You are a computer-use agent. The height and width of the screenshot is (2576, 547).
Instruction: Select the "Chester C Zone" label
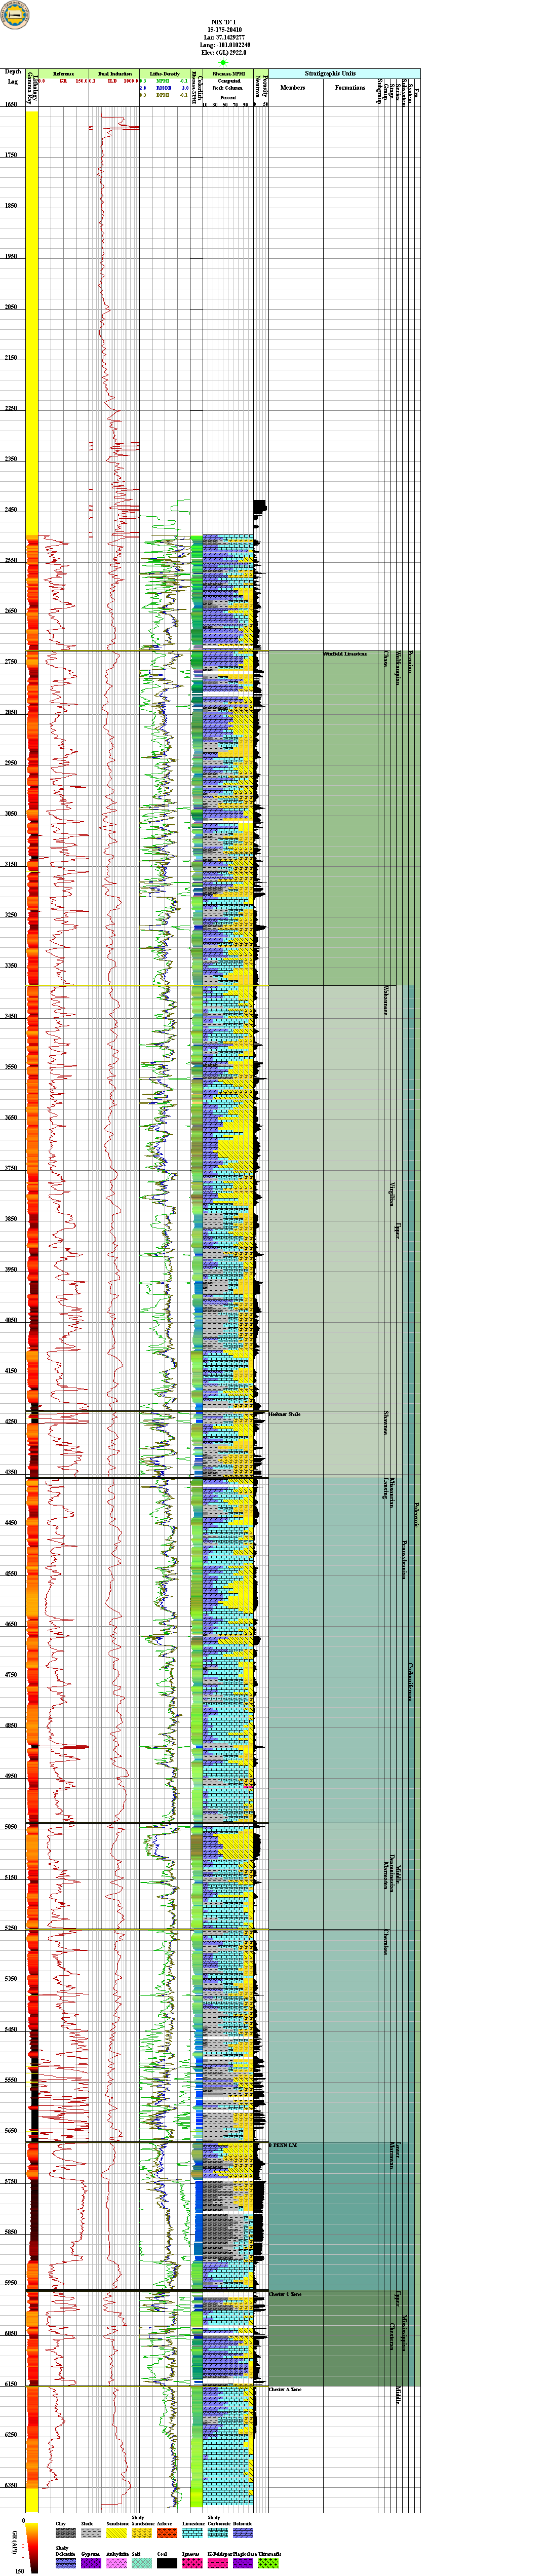coord(285,2295)
